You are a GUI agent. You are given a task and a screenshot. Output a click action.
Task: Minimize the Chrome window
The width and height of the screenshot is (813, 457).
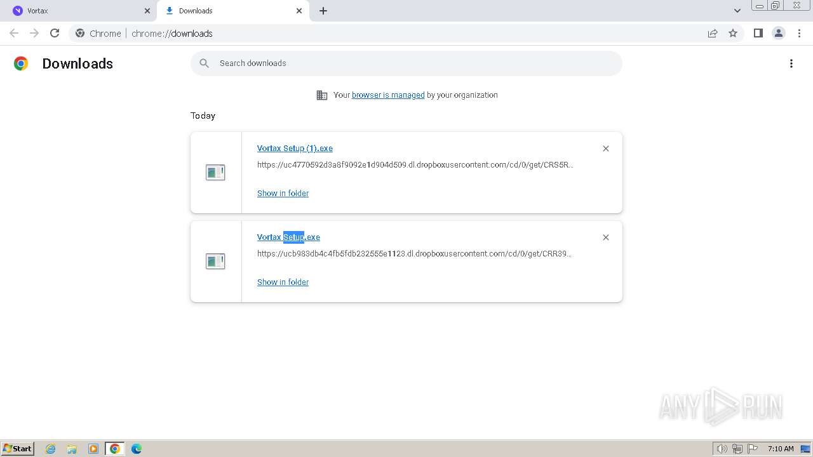tap(759, 6)
